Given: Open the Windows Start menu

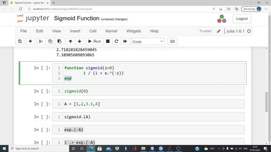Looking at the screenshot, I should (x=4, y=148).
